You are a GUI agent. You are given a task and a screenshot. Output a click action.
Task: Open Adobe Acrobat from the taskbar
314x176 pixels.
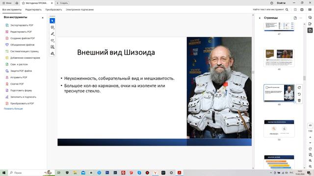point(179,173)
